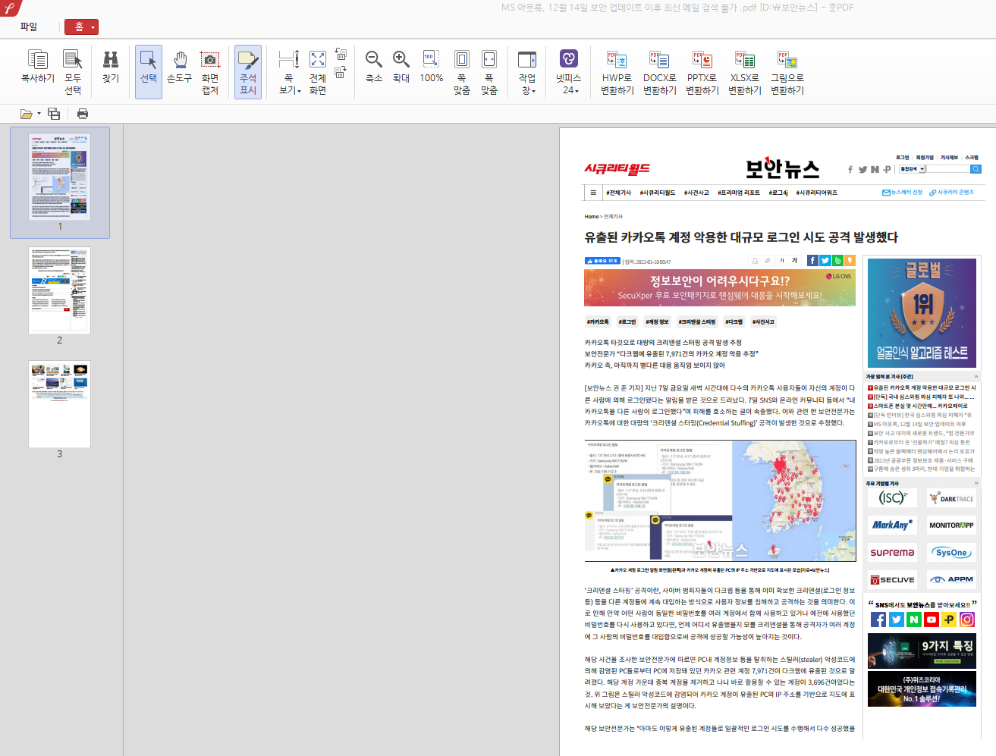Screen dimensions: 996x756
Task: Click 'Home > 전체기사' breadcrumb text
Action: pos(603,217)
